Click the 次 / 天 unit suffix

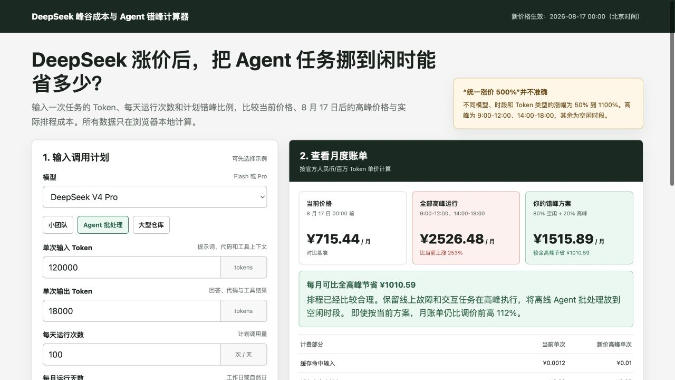244,355
